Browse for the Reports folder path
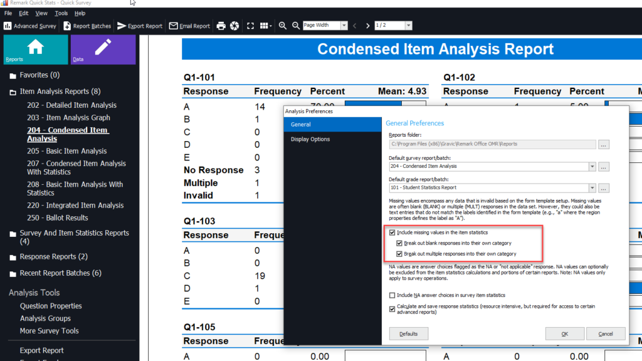The image size is (642, 361). click(604, 145)
